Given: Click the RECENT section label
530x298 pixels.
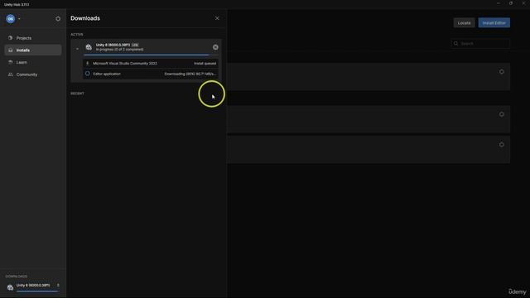Looking at the screenshot, I should pos(77,94).
